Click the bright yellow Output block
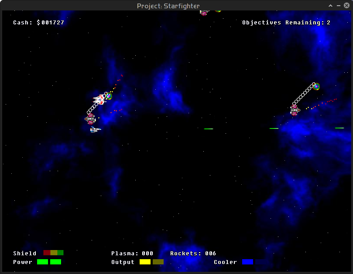This screenshot has height=274, width=353. tap(145, 262)
